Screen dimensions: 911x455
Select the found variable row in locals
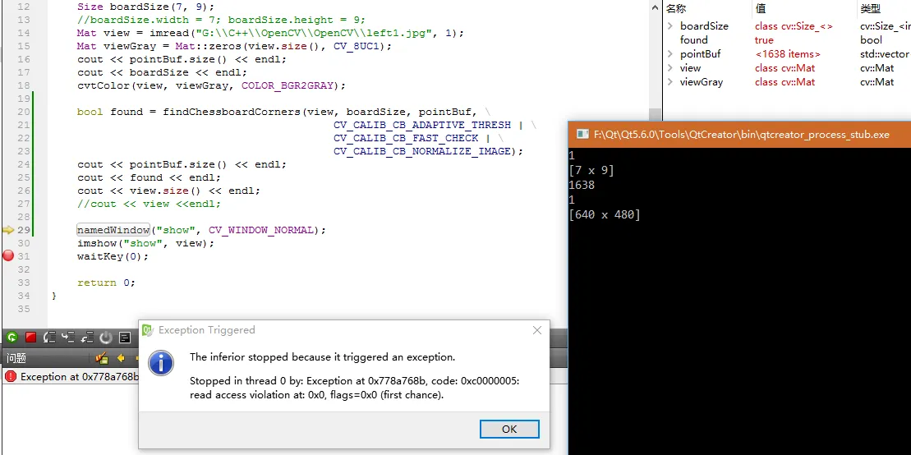tap(787, 40)
